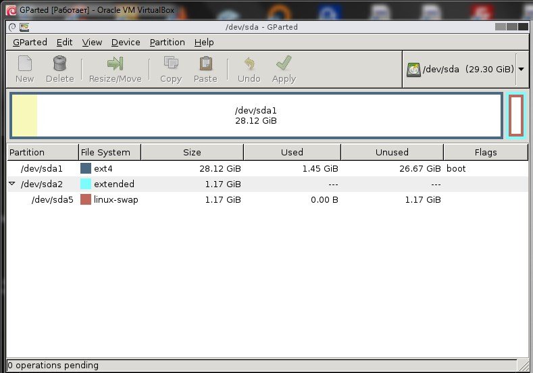Open the Partition menu
This screenshot has width=533, height=373.
tap(167, 42)
